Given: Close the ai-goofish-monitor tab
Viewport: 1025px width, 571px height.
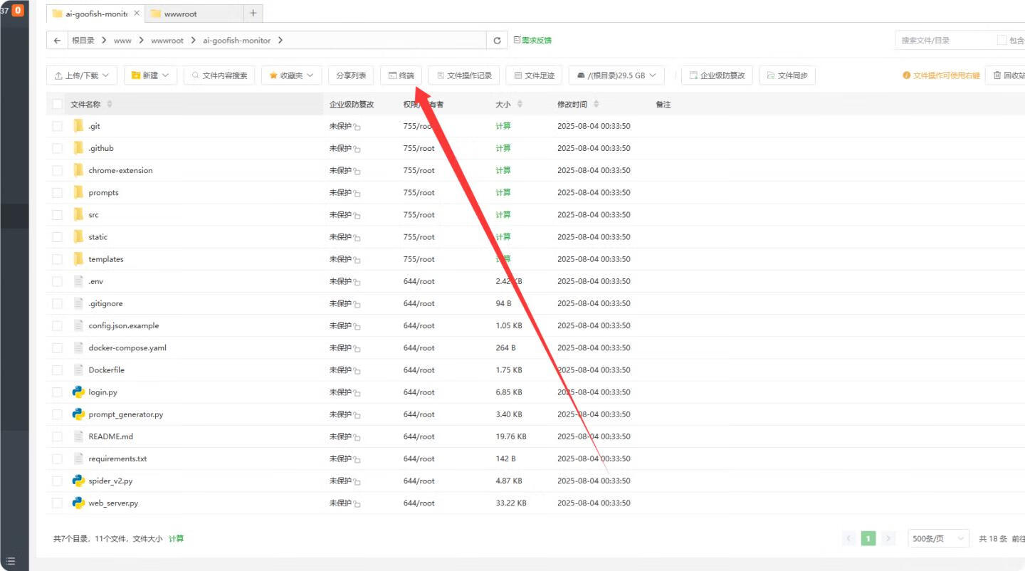Looking at the screenshot, I should (137, 14).
